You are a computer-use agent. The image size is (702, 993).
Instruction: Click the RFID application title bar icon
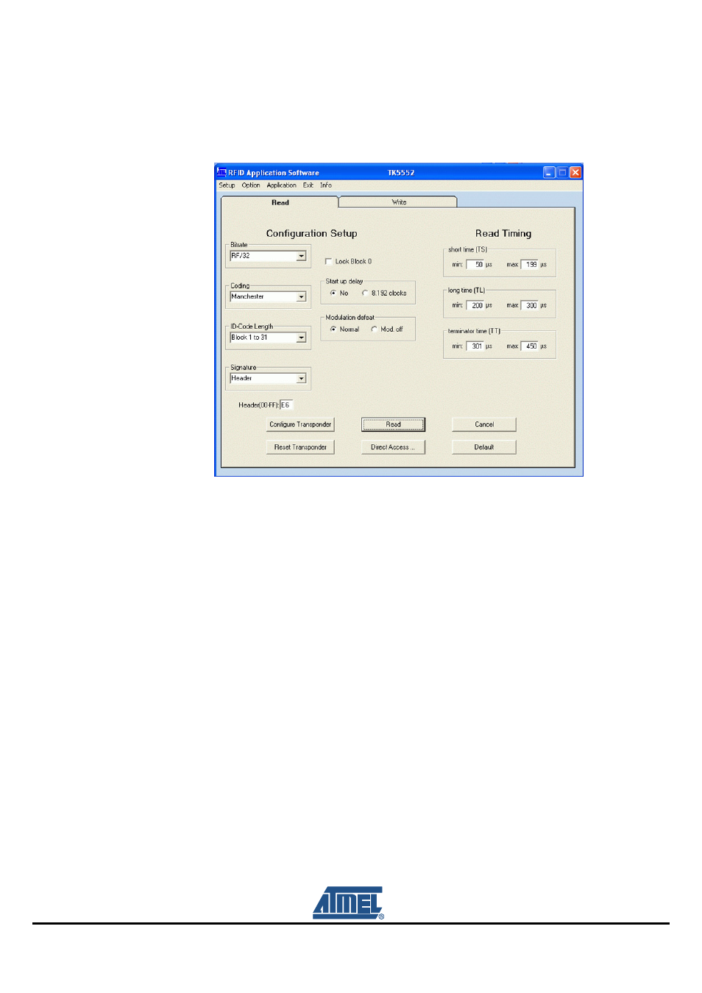tap(221, 172)
